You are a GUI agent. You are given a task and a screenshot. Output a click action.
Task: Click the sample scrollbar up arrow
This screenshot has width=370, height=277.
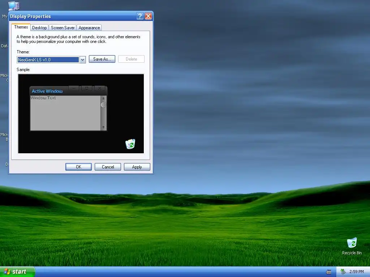103,99
